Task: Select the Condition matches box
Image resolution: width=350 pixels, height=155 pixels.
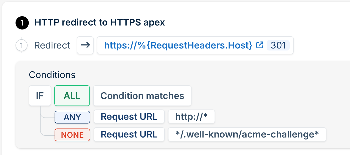Action: pyautogui.click(x=142, y=96)
